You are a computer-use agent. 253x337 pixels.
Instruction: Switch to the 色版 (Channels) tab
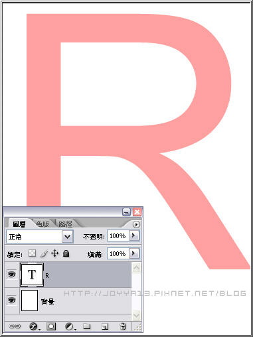[x=42, y=224]
